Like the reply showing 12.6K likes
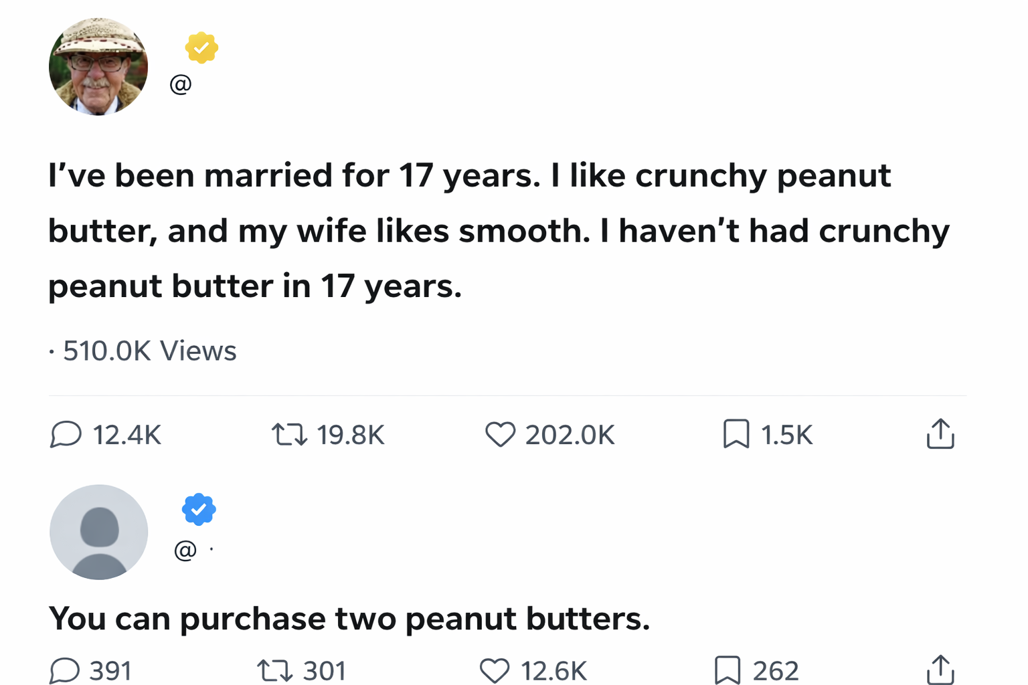 495,670
